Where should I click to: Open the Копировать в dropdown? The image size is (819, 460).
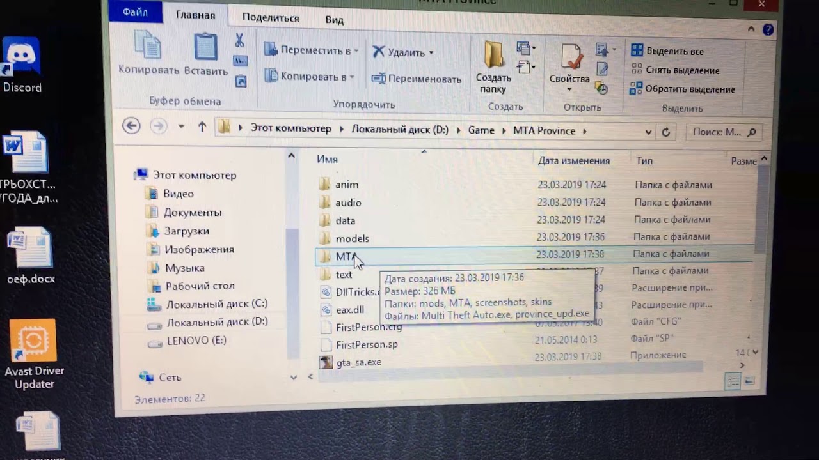pyautogui.click(x=309, y=76)
